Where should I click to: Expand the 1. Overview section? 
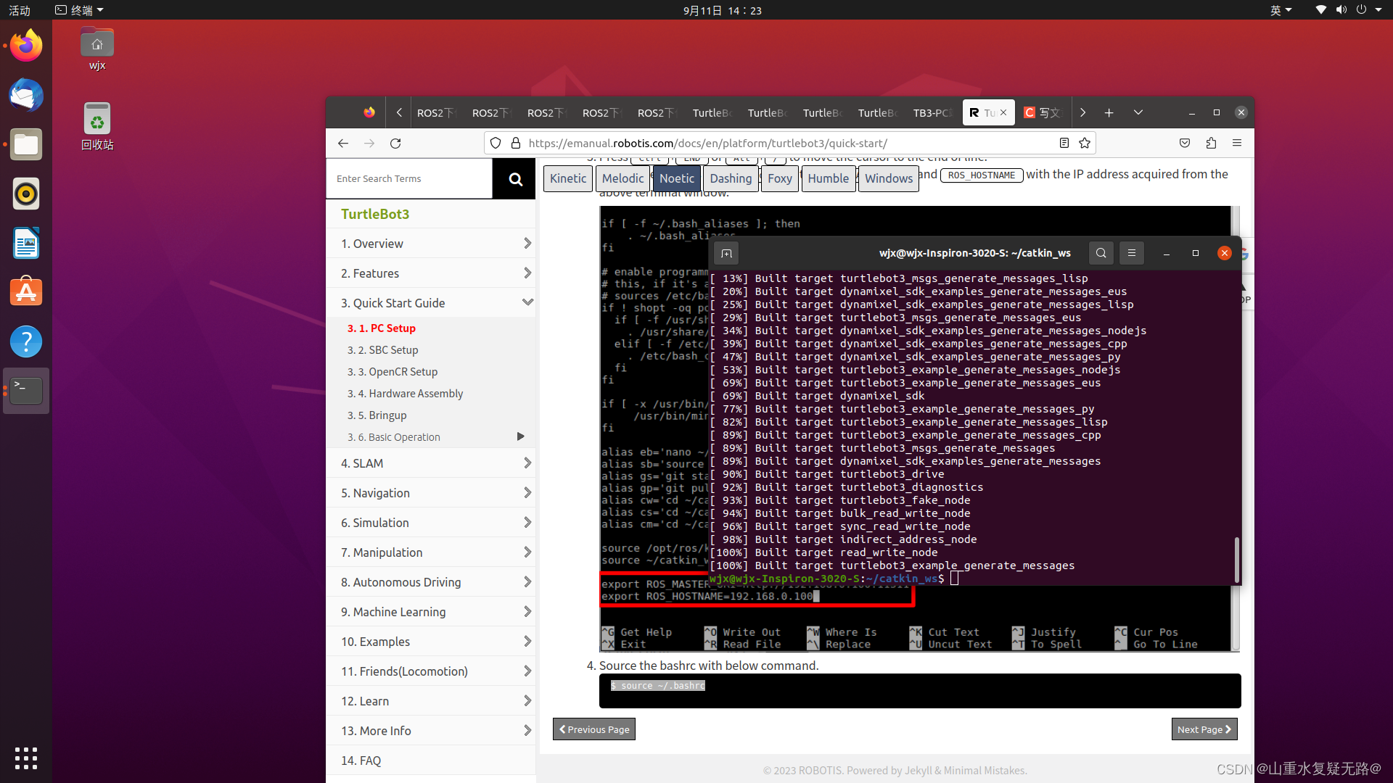tap(527, 244)
